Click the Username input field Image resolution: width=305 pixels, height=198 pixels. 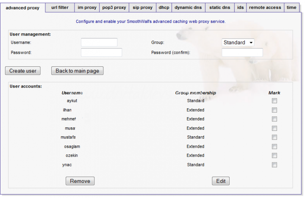pyautogui.click(x=99, y=43)
